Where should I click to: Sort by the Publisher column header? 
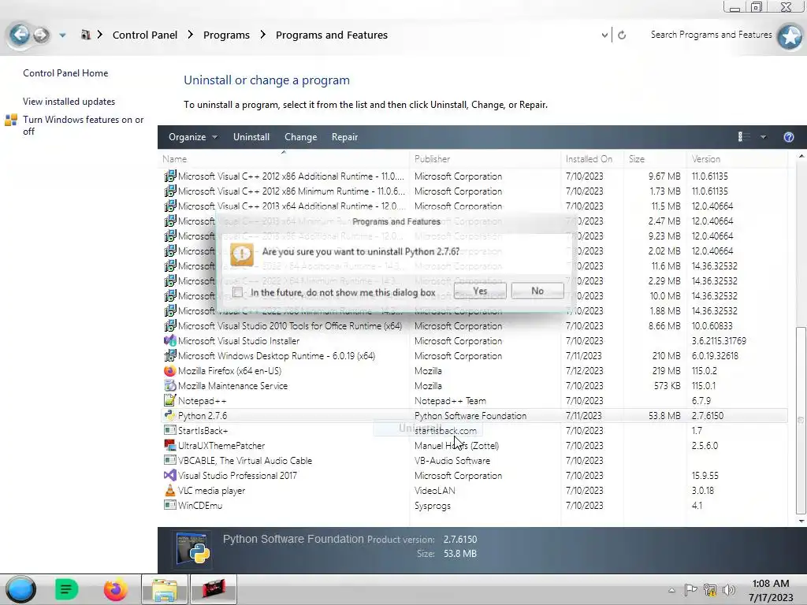[485, 159]
